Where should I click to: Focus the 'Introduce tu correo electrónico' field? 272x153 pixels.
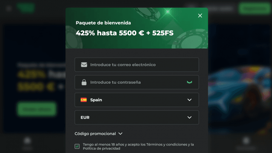pyautogui.click(x=140, y=65)
